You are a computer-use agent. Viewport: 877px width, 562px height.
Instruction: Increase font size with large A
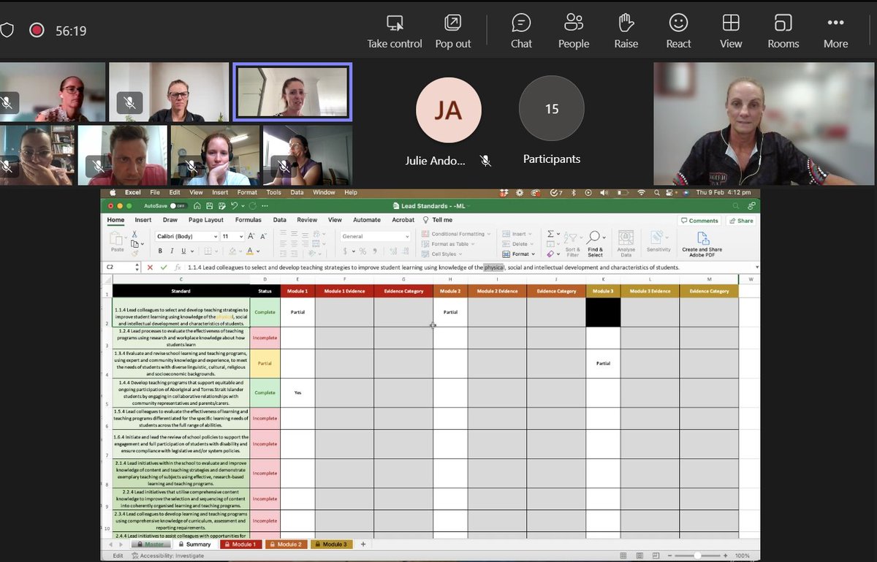251,236
